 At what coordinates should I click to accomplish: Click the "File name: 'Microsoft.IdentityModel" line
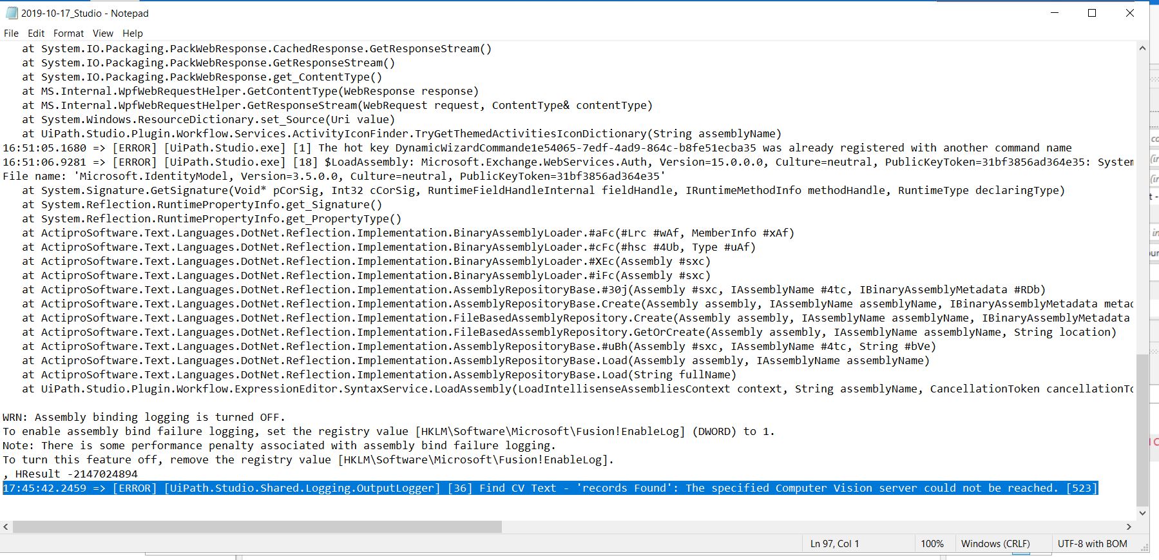coord(334,177)
